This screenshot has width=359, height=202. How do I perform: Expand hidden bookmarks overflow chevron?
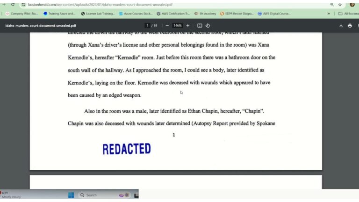click(329, 14)
